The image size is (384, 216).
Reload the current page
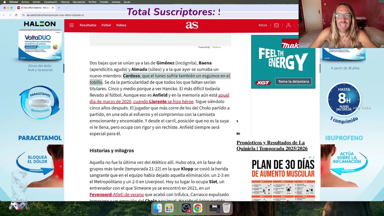click(16, 15)
